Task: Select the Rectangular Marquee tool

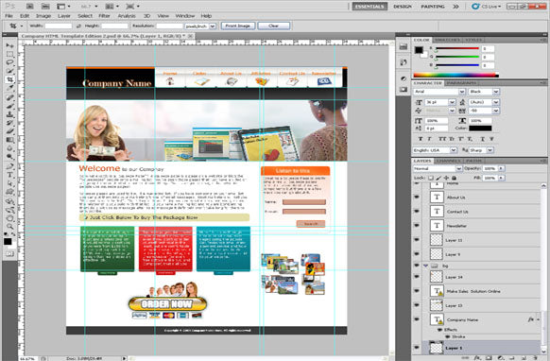Action: 9,54
